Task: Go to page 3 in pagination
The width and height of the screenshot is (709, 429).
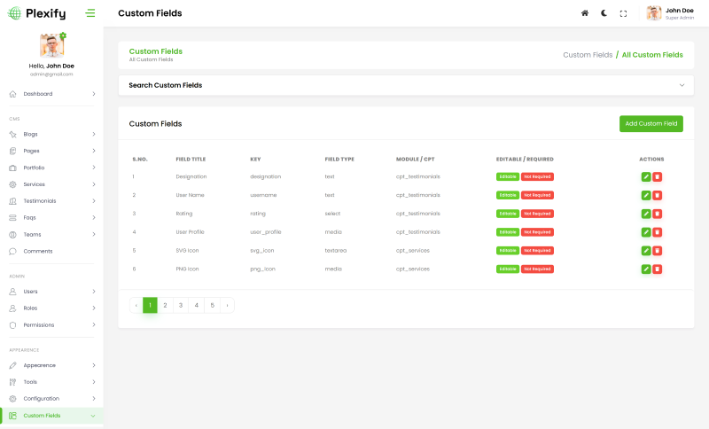Action: point(181,305)
